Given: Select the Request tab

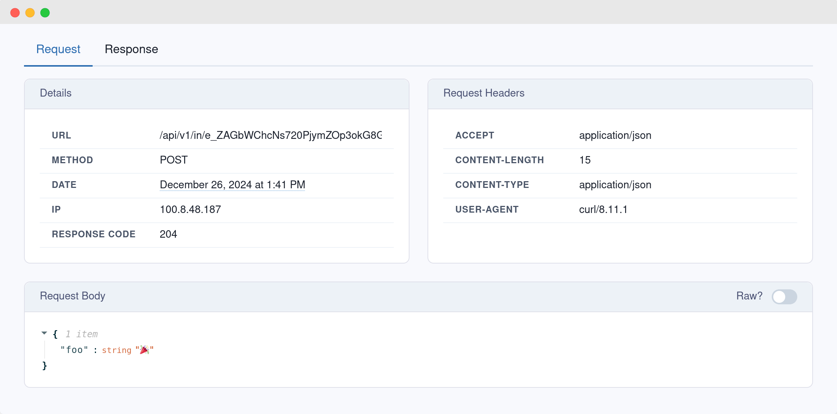Looking at the screenshot, I should click(58, 49).
